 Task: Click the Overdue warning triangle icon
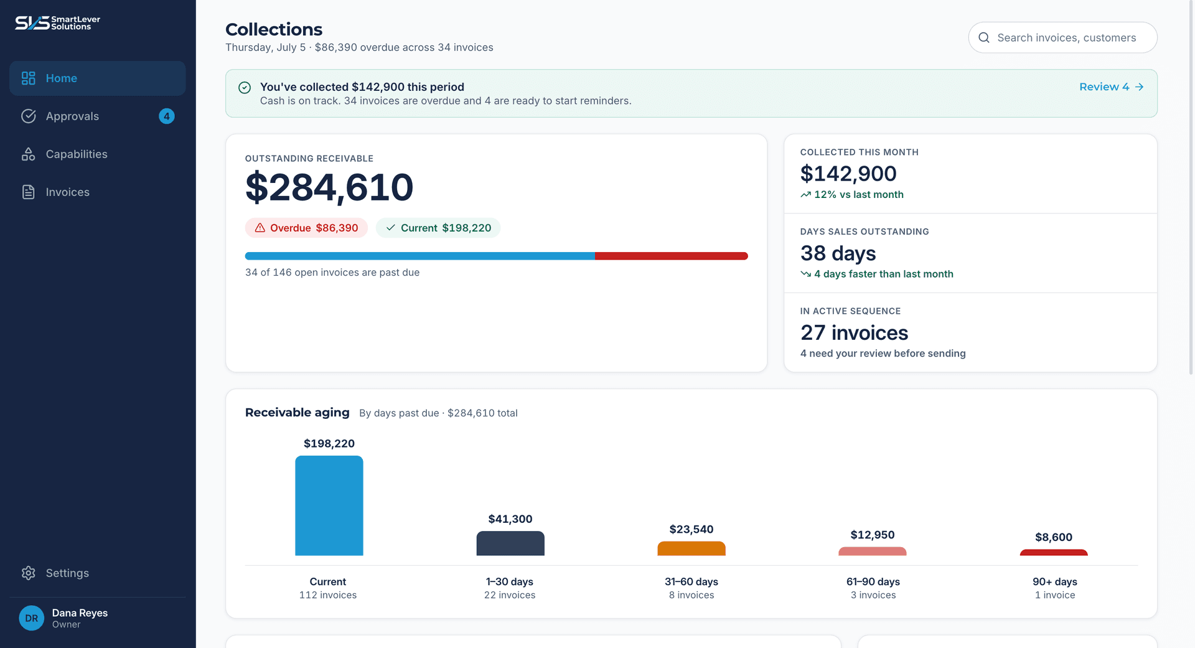[260, 228]
